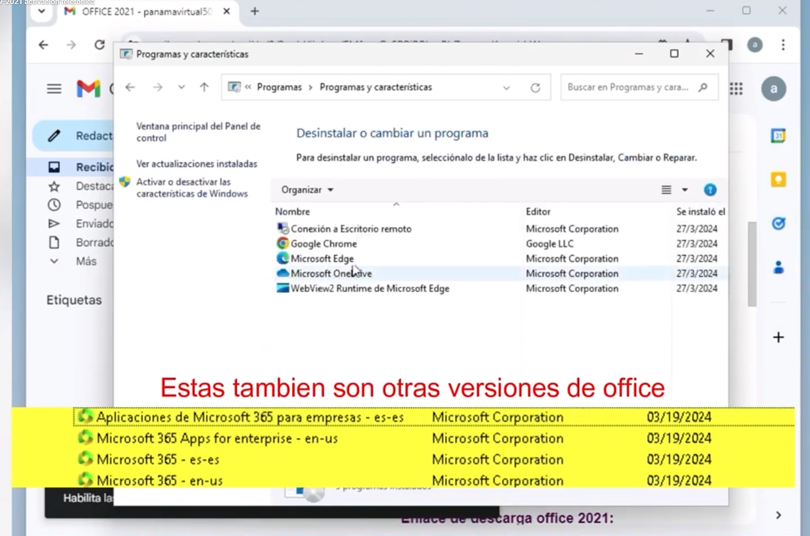Open the blue Help button

pyautogui.click(x=710, y=190)
